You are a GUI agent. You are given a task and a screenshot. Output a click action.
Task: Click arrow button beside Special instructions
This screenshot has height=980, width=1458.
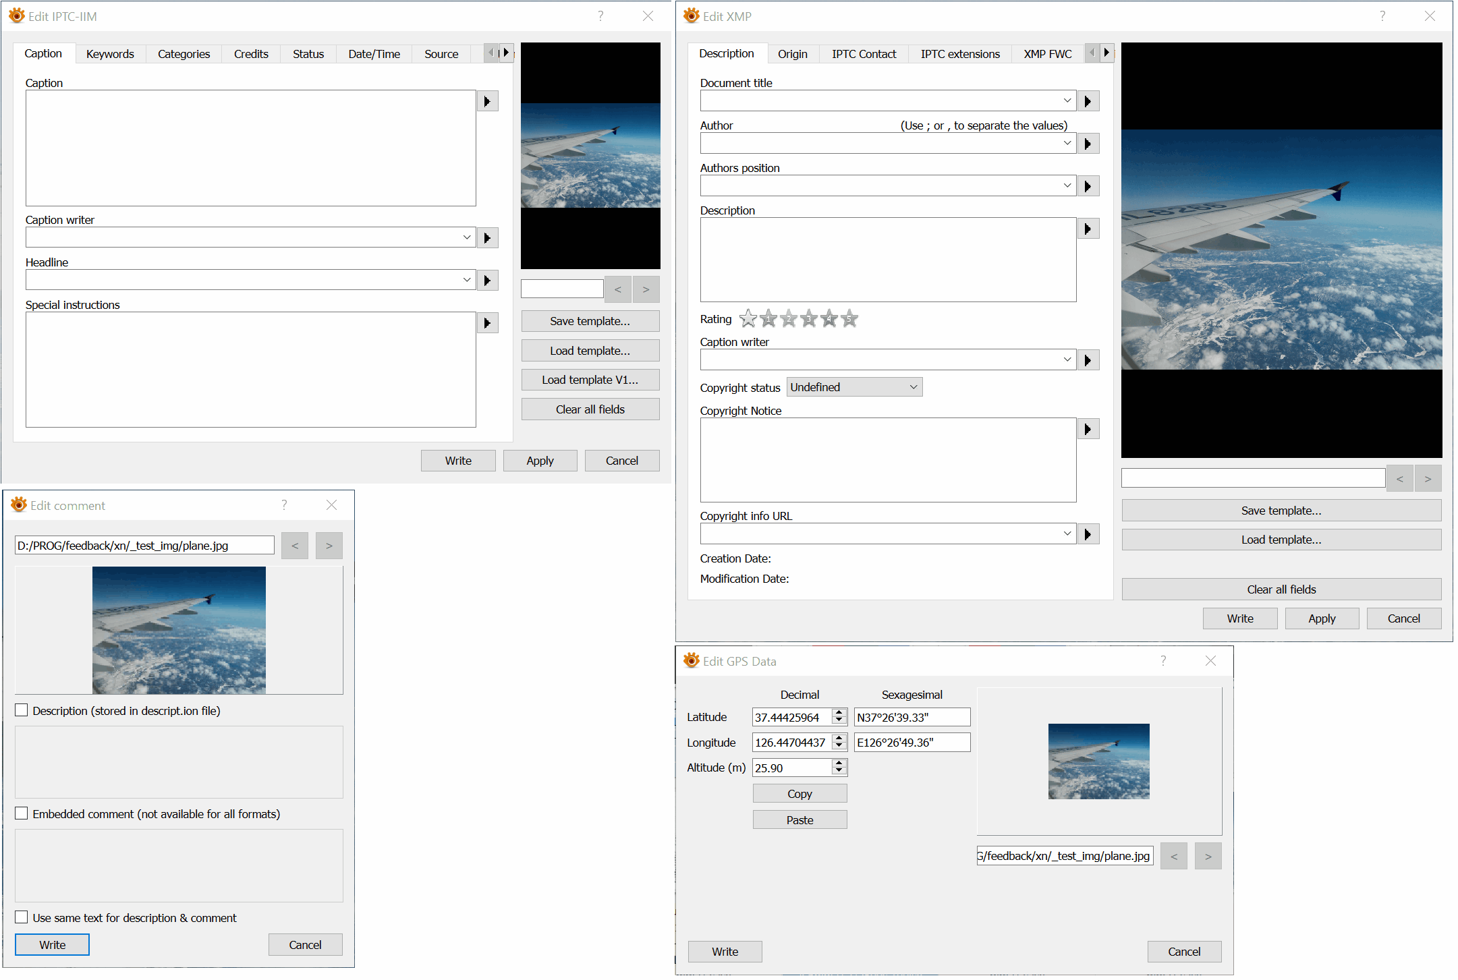[487, 323]
